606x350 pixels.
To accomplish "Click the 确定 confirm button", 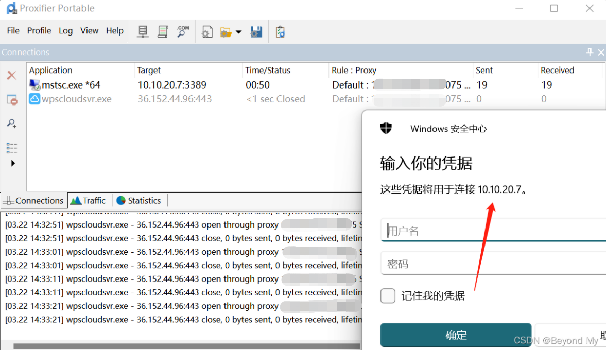I will click(456, 335).
